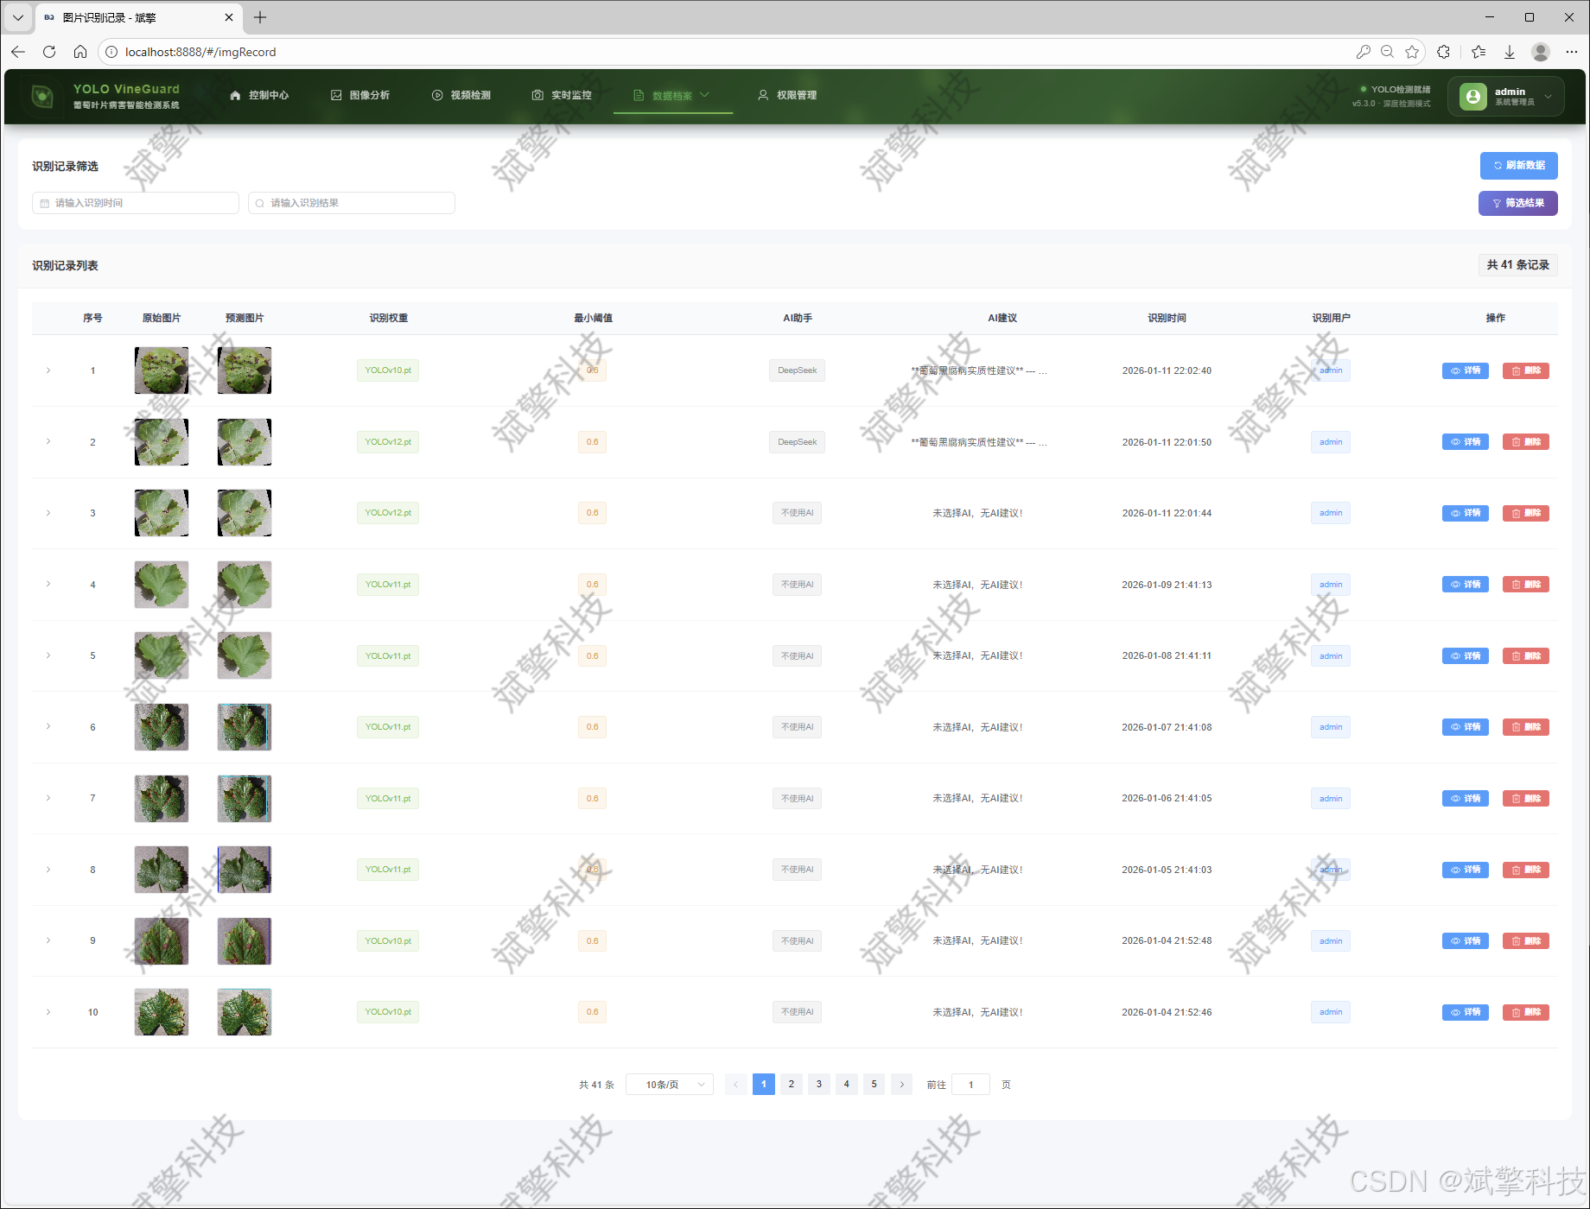The height and width of the screenshot is (1209, 1590).
Task: Open the 视频检测 menu item
Action: pyautogui.click(x=461, y=95)
